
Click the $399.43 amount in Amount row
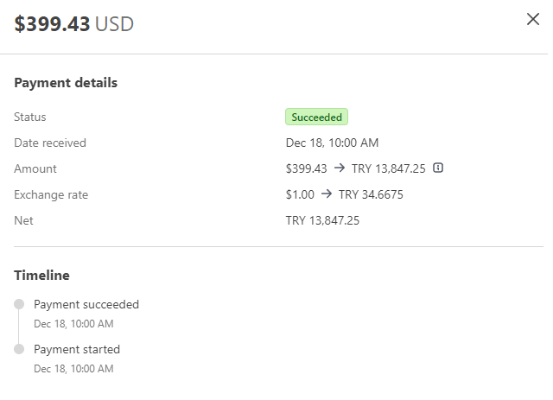(x=306, y=168)
